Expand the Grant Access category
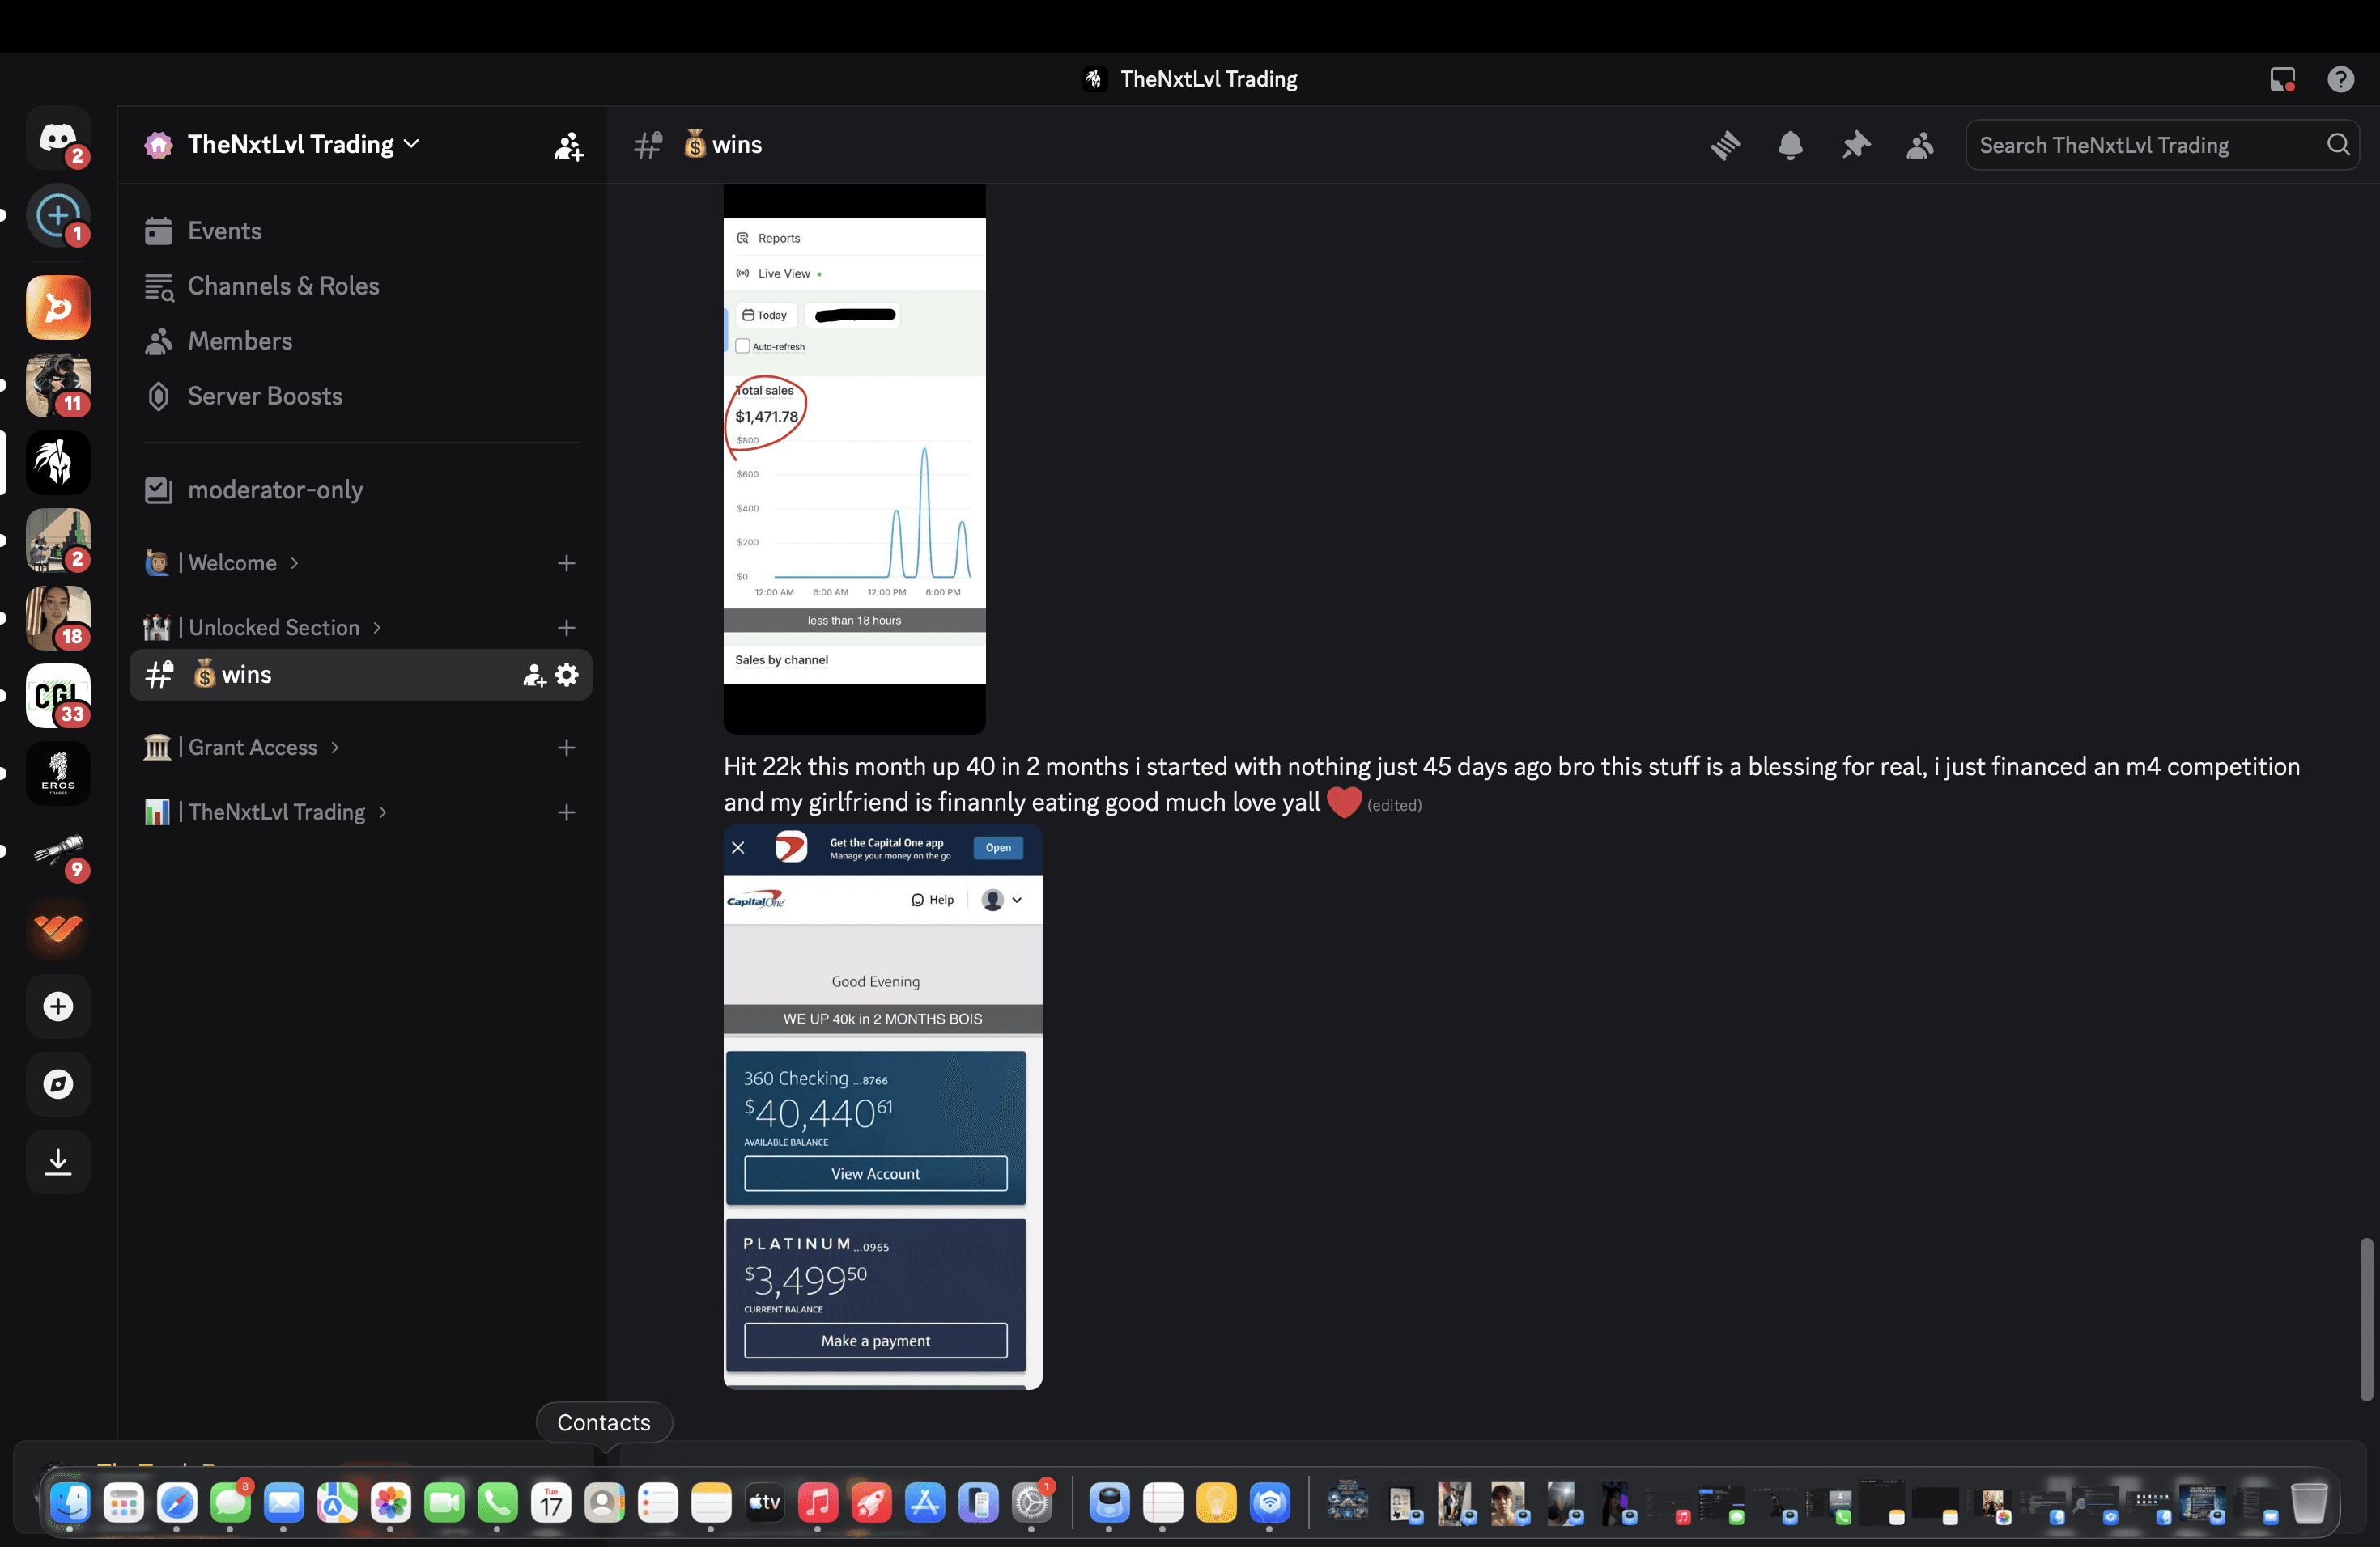 point(253,748)
